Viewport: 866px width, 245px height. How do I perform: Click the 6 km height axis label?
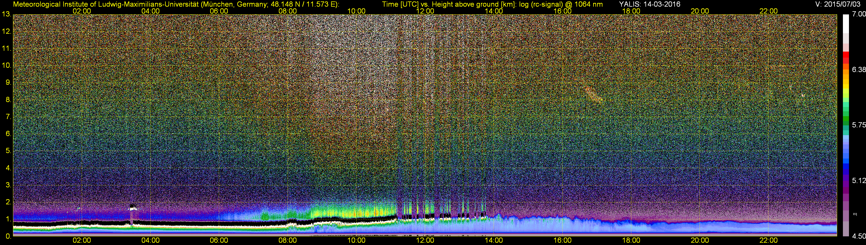pos(8,134)
